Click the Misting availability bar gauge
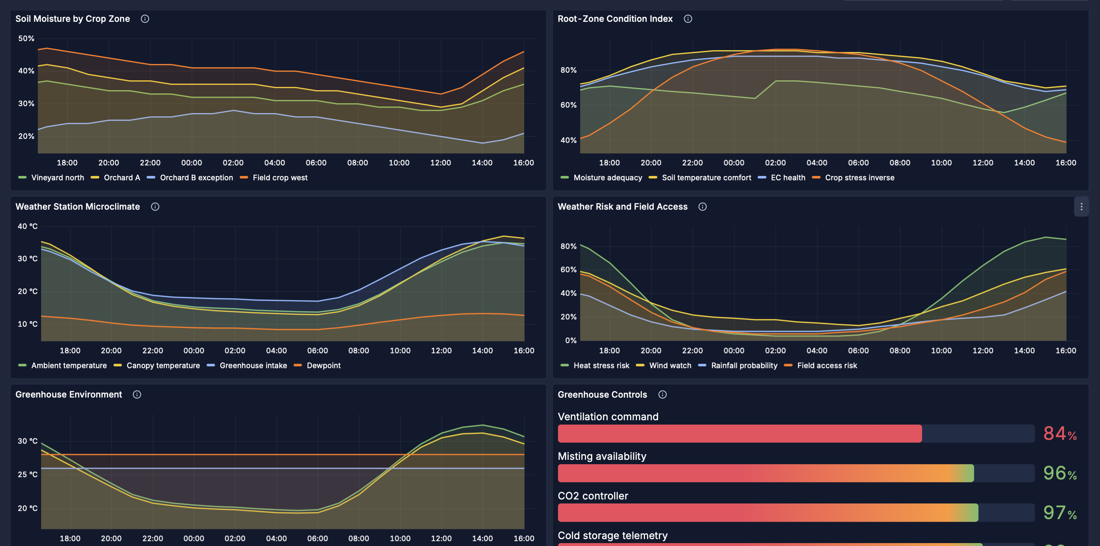The image size is (1100, 546). [796, 473]
